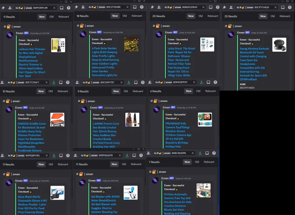The width and height of the screenshot is (295, 215).
Task: Open the Lykia Grout Tile Grout link
Action: pyautogui.click(x=181, y=62)
